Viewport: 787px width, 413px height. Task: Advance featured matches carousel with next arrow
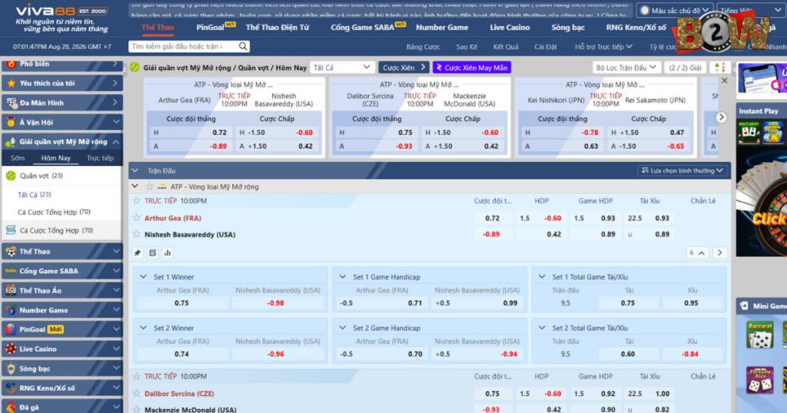[x=721, y=117]
